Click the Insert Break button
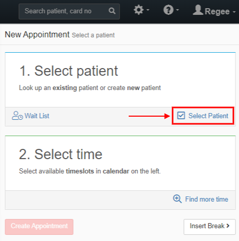Viewport: 239px width, 241px height. point(209,227)
